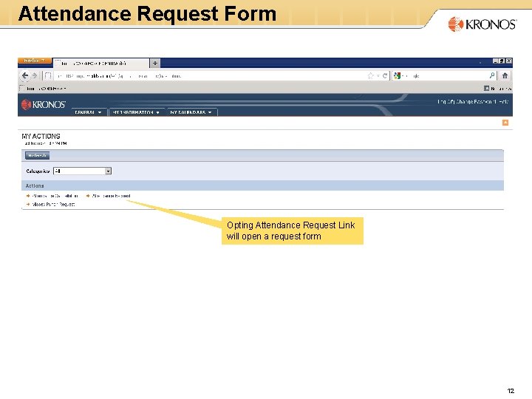Click the orange collapse arrow icon
The width and height of the screenshot is (532, 399).
click(x=505, y=123)
